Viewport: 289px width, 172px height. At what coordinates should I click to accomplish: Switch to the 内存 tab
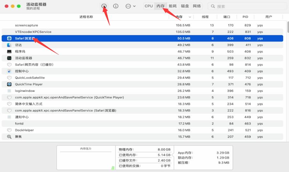pyautogui.click(x=160, y=6)
